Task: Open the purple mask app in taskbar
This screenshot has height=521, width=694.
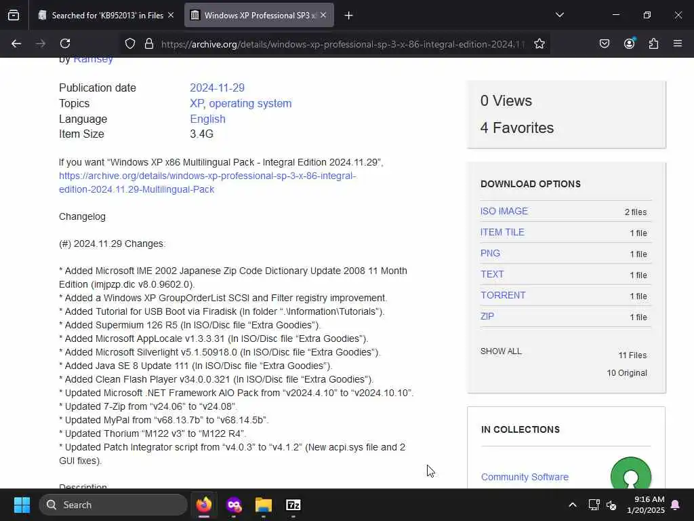Action: pyautogui.click(x=234, y=505)
